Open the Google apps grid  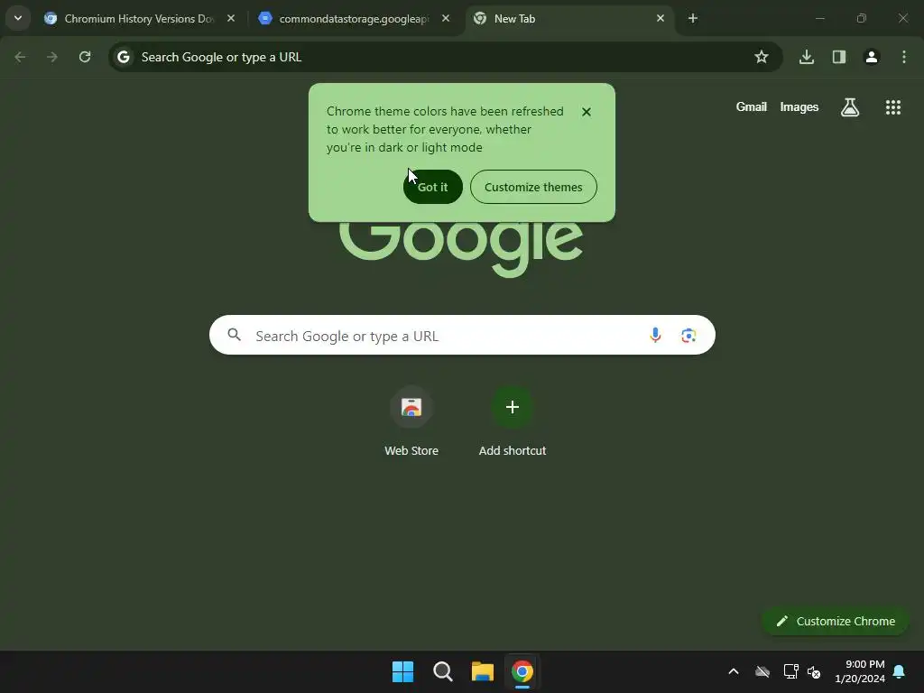point(893,107)
